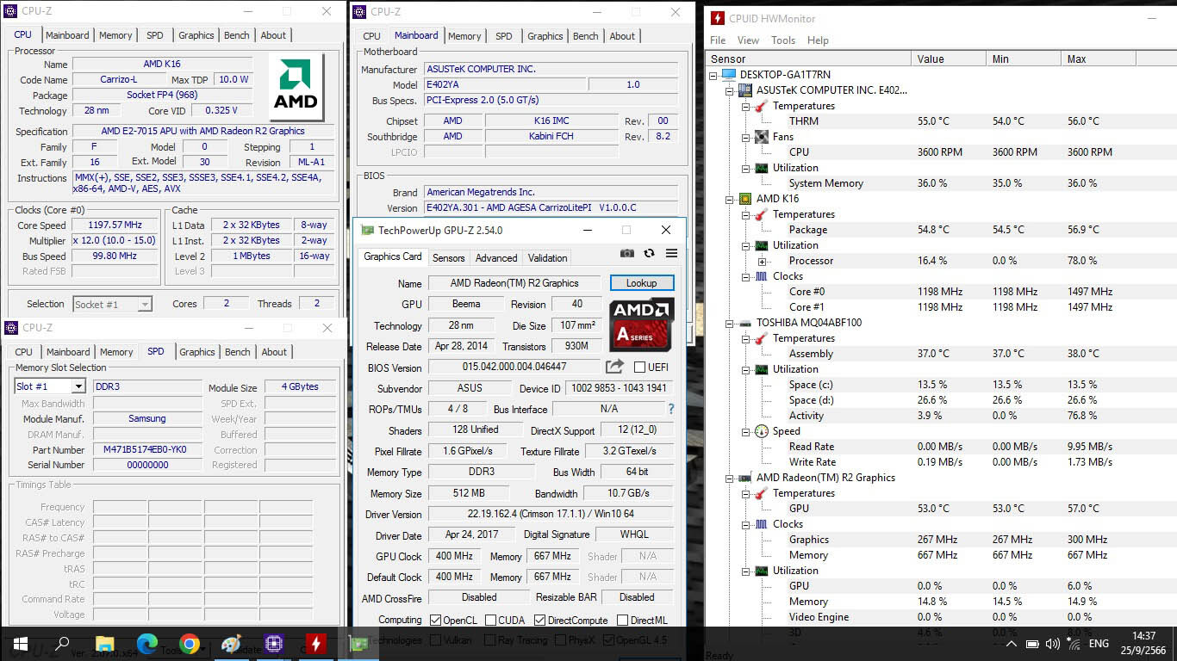Open HWMonitor Tools menu
The height and width of the screenshot is (661, 1177).
coord(783,40)
